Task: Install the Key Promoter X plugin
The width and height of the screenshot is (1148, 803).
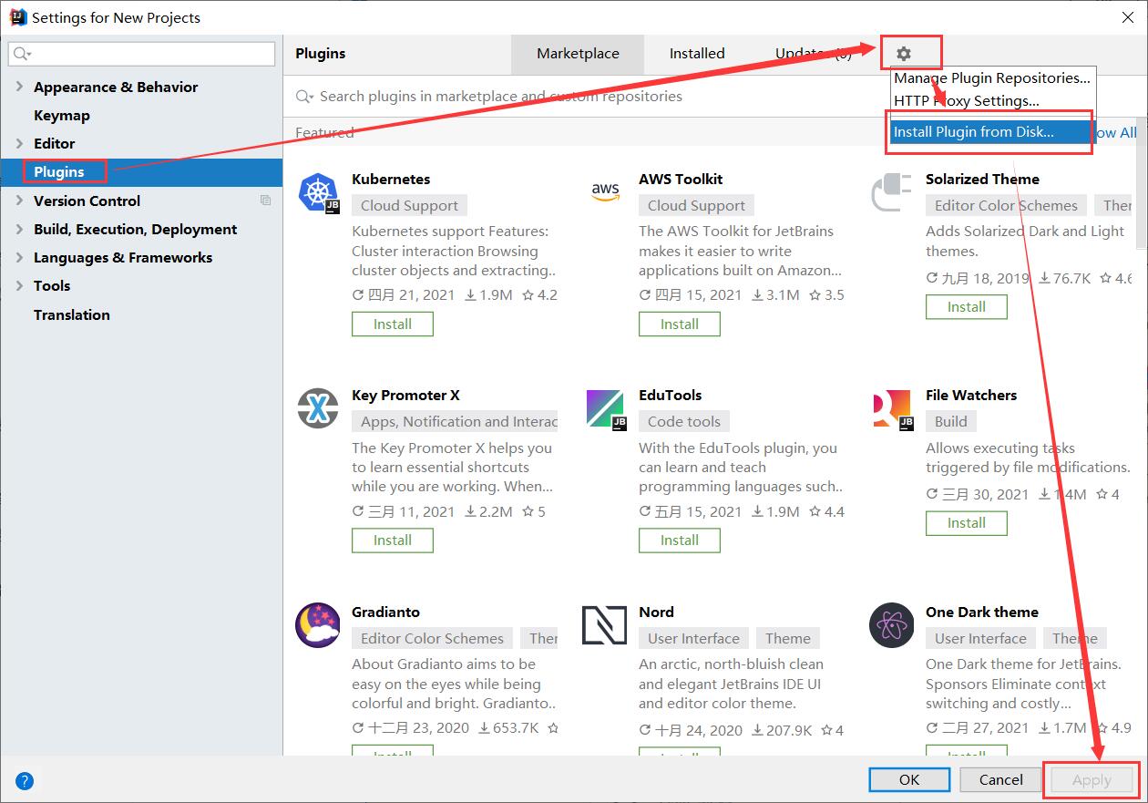Action: (x=393, y=540)
